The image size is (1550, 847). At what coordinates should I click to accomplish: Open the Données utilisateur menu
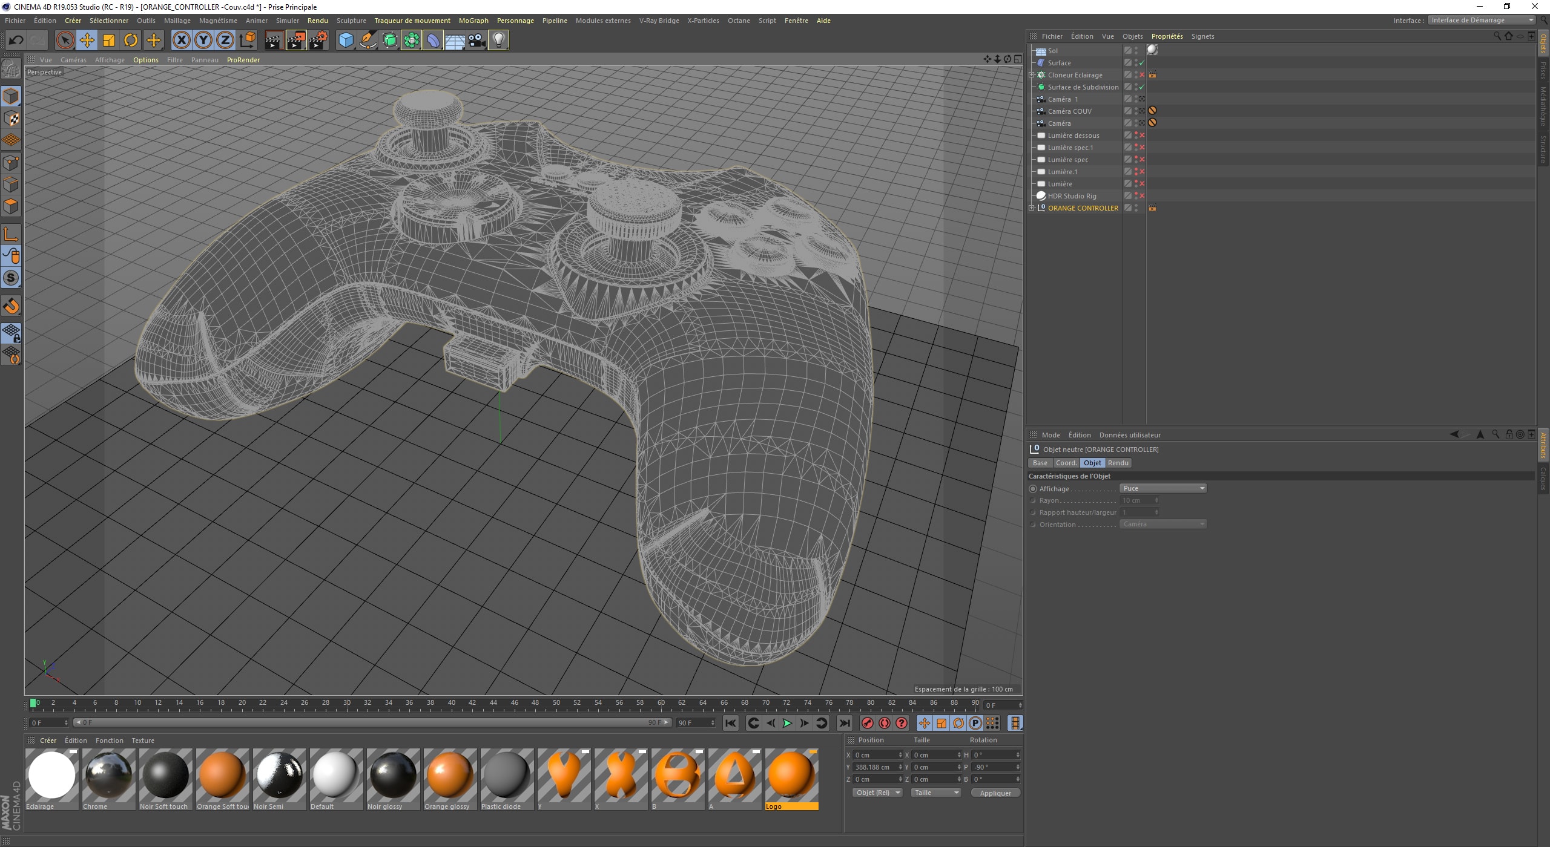tap(1130, 435)
